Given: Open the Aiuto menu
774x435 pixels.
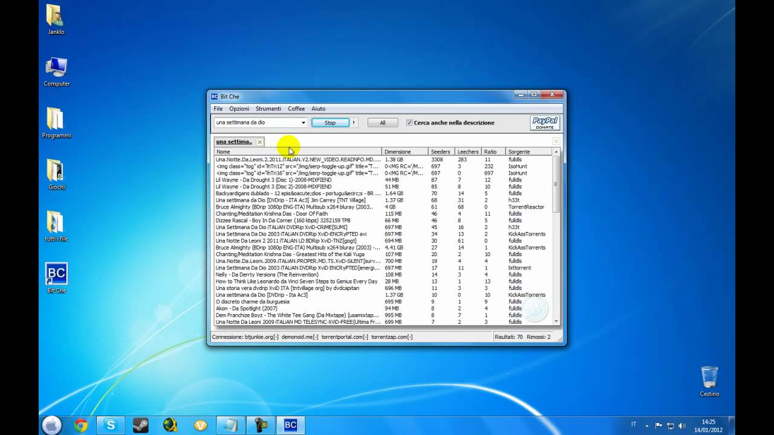Looking at the screenshot, I should point(319,109).
